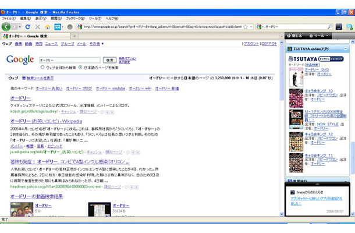This screenshot has height=233, width=355.
Task: Click the Google logo
Action: [x=20, y=59]
